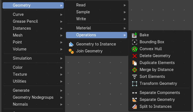Expand arrow next to Read
Screen dimensions: 193x112
click(x=125, y=5)
